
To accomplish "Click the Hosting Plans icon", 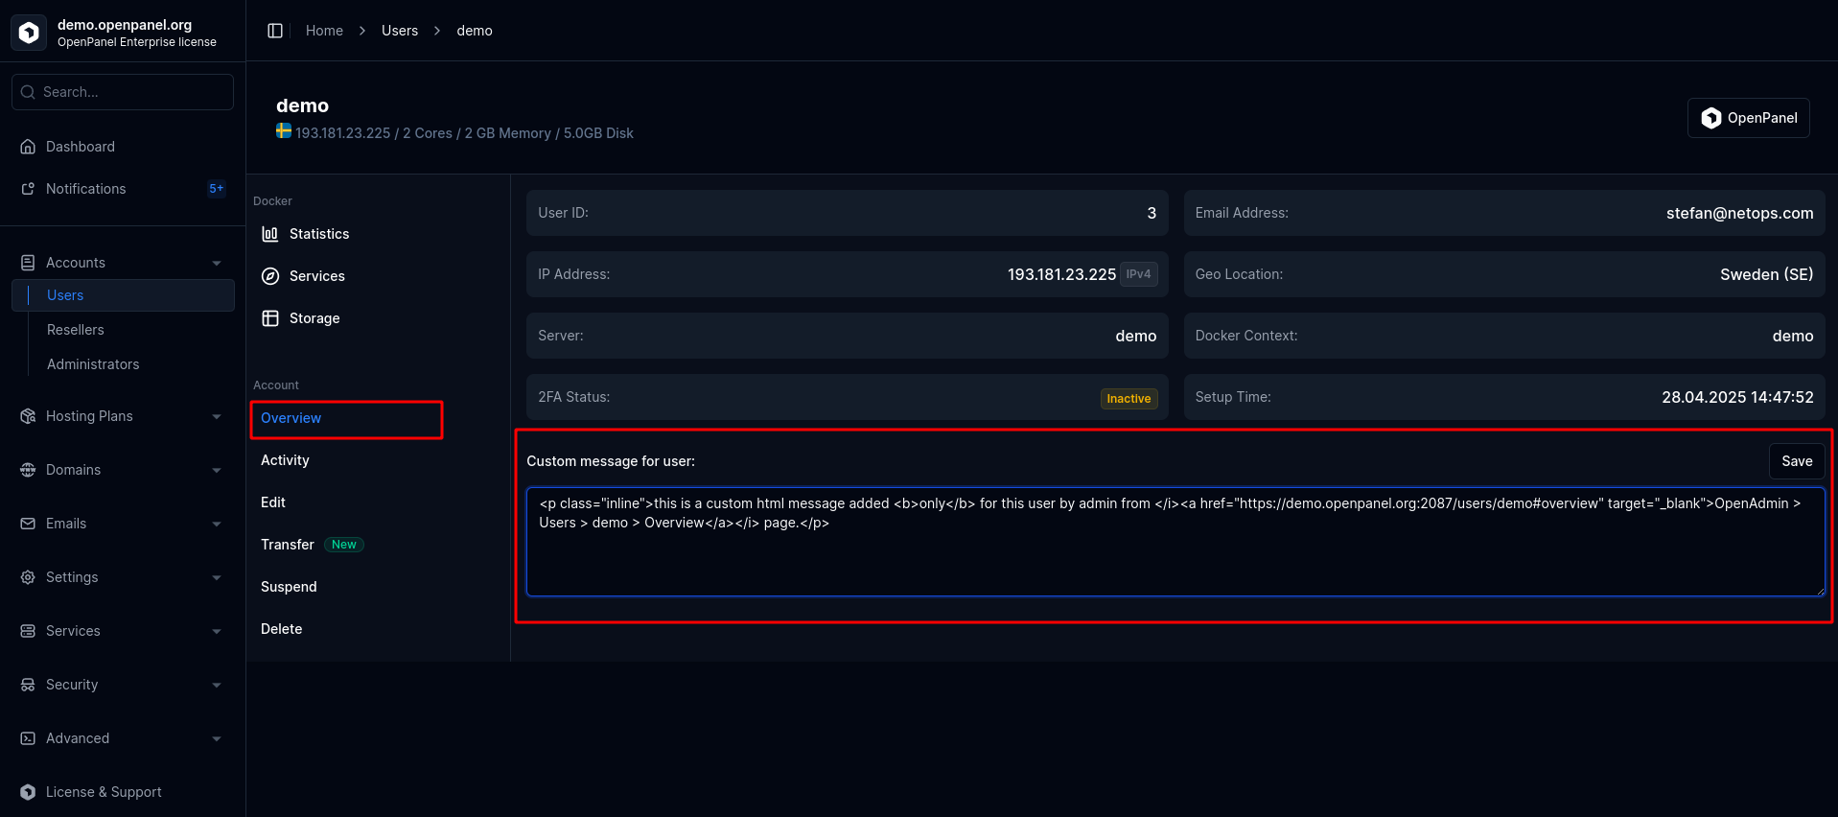I will coord(28,416).
